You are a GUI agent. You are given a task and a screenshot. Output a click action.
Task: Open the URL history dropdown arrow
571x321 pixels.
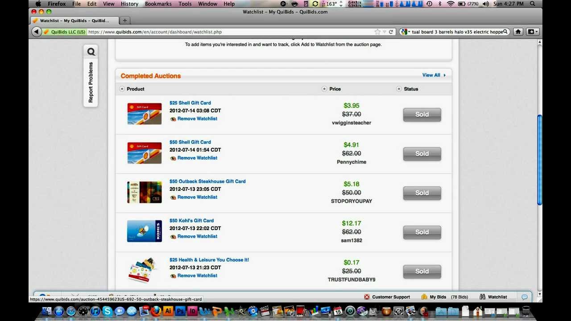point(385,32)
